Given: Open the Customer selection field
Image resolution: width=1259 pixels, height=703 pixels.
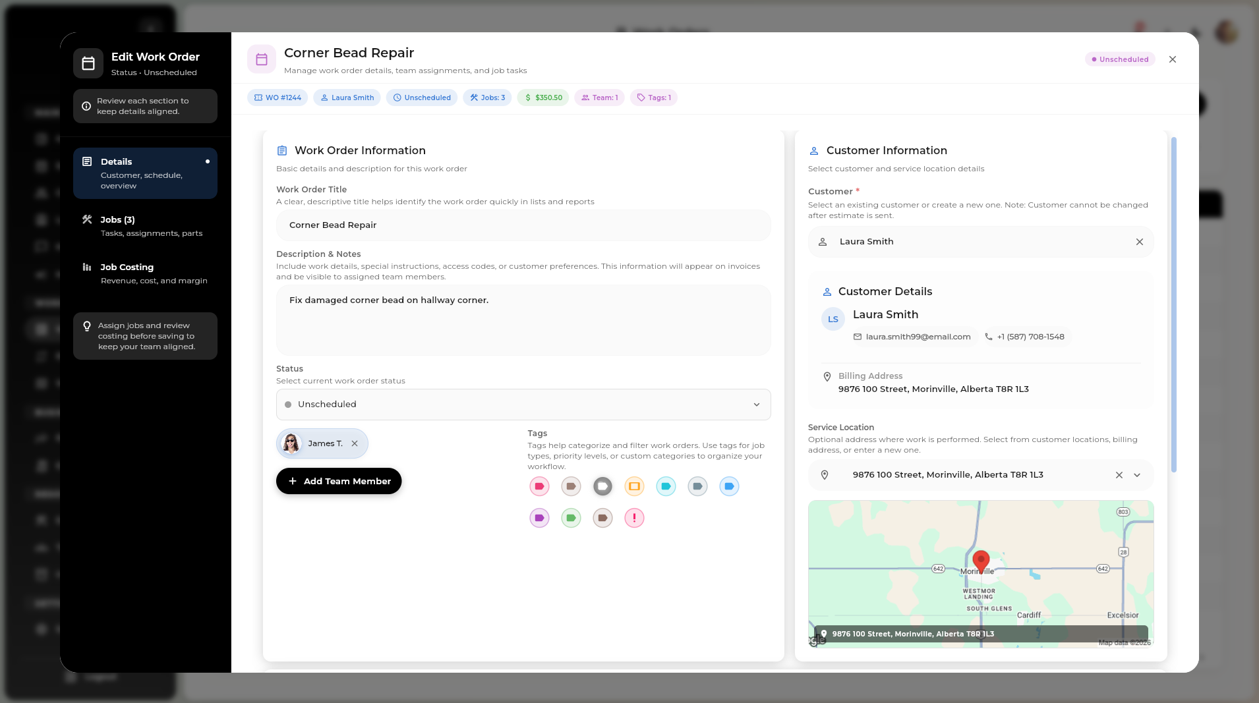Looking at the screenshot, I should pyautogui.click(x=956, y=241).
